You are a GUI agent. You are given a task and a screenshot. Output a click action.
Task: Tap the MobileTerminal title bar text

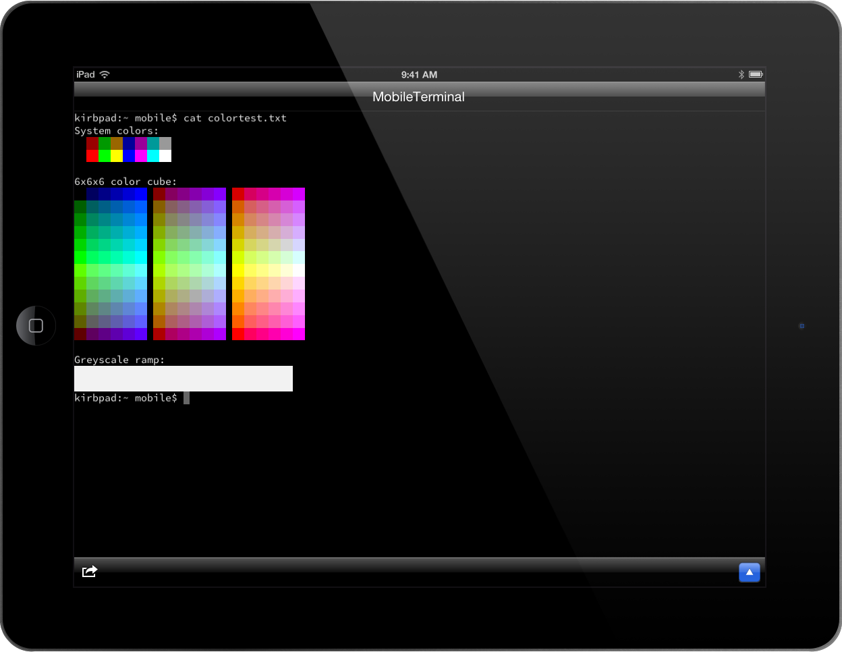tap(418, 97)
